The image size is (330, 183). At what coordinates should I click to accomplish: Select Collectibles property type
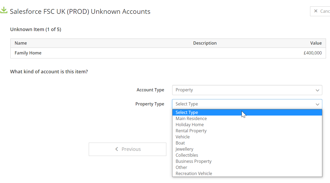click(247, 155)
